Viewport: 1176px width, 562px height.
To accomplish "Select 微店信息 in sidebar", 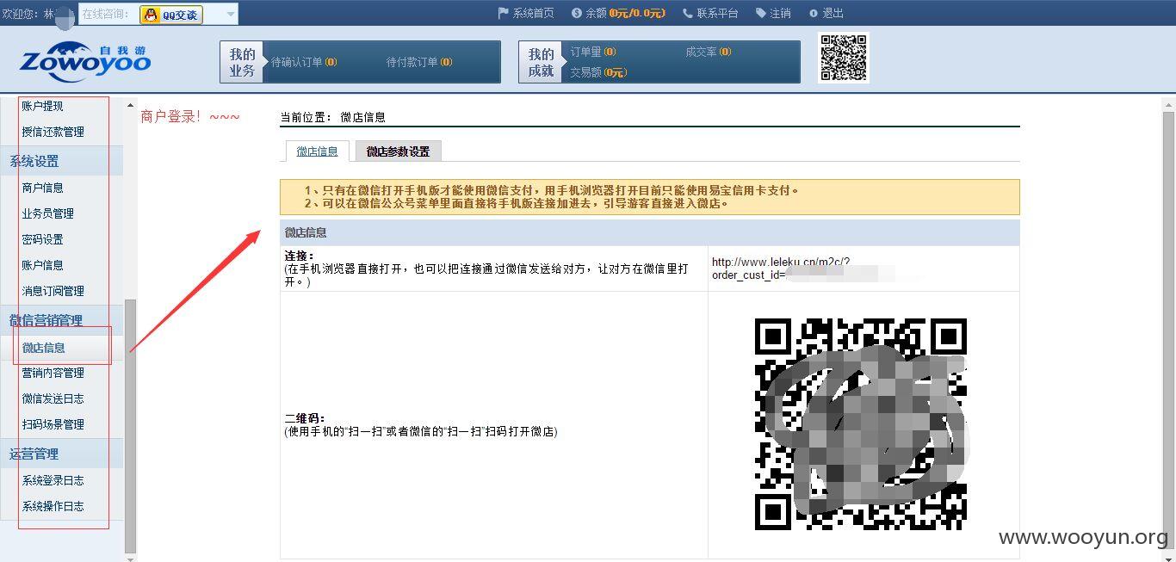I will pyautogui.click(x=44, y=348).
